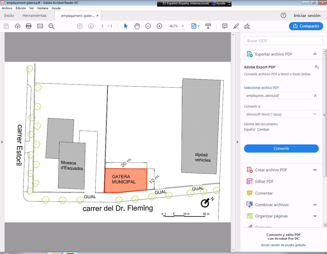
Task: Click the ES Español language bar indicator
Action: [185, 3]
